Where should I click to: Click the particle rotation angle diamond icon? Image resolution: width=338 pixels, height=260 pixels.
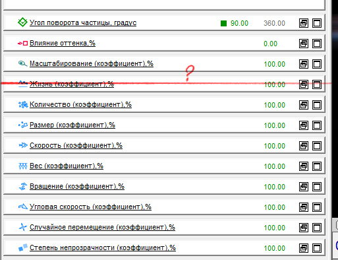point(22,22)
